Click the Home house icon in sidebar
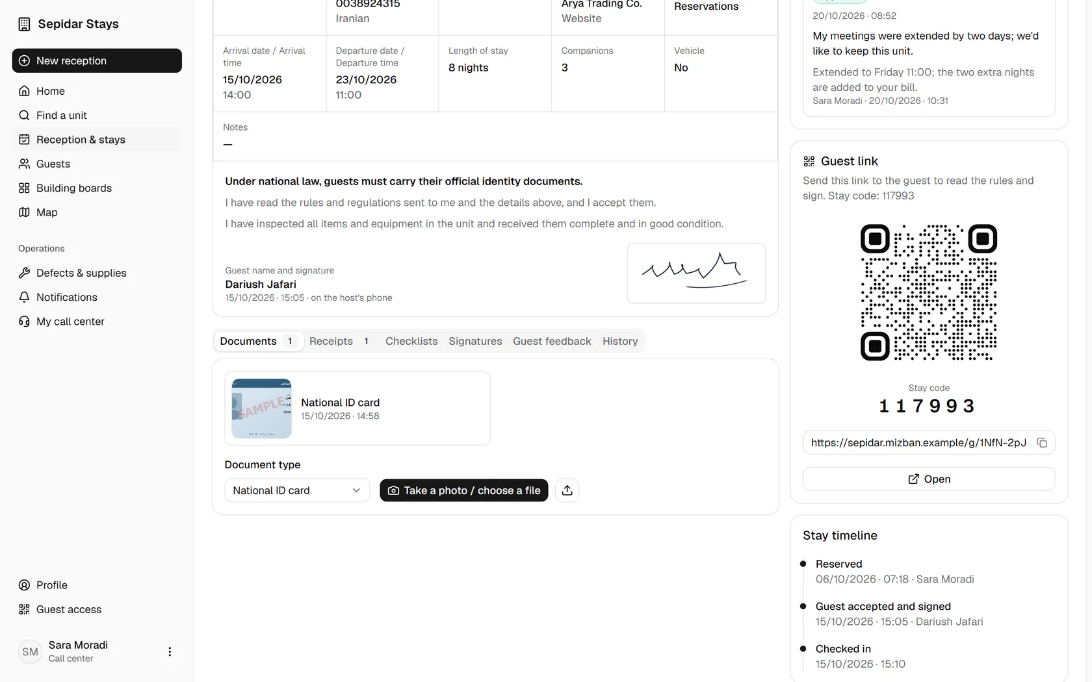Image resolution: width=1092 pixels, height=682 pixels. click(24, 91)
